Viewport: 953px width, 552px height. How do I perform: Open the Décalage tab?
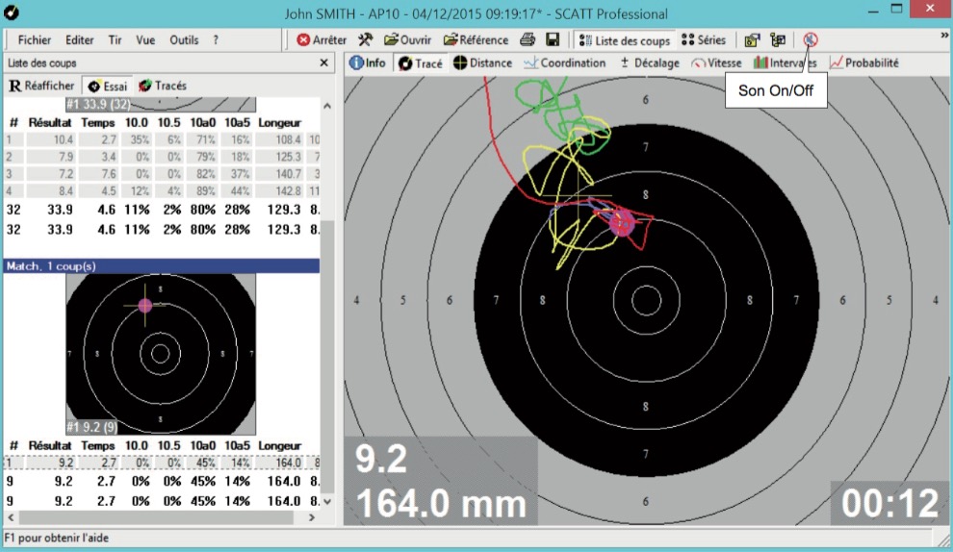tap(649, 63)
